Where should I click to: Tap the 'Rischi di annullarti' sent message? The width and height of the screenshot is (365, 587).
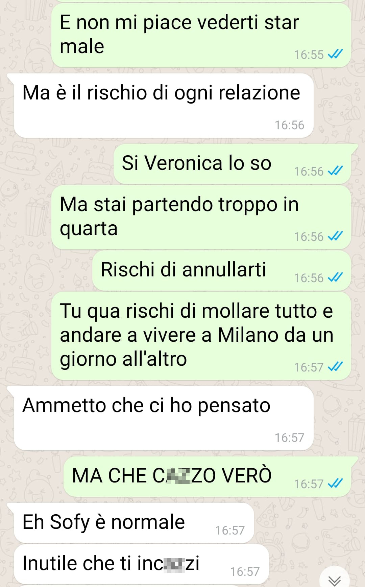[x=221, y=271]
